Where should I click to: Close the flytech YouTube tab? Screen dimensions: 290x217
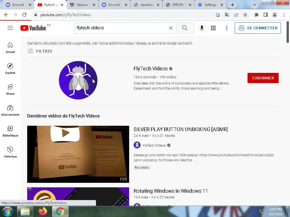tap(62, 5)
